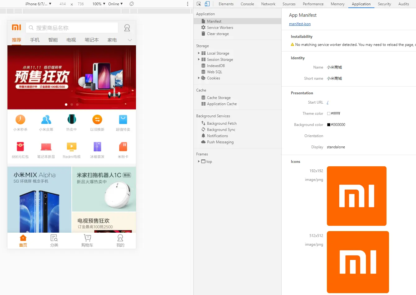Open 分类 categories in bottom bar
Screen dimensions: 416x295
(x=54, y=241)
